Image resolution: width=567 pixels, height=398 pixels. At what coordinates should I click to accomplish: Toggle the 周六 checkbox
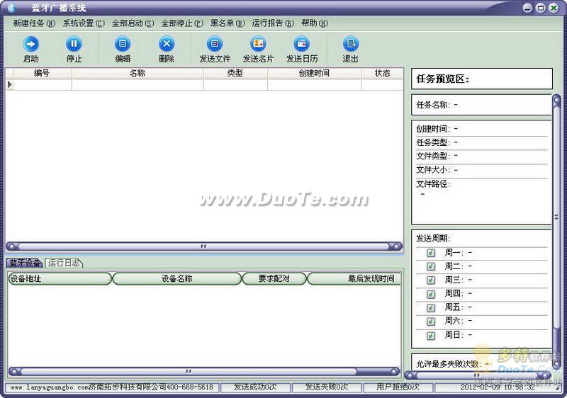431,322
